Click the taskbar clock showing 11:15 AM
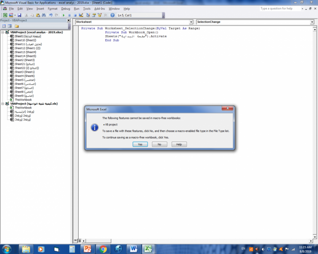Viewport: 318px width, 254px height. tap(305, 249)
